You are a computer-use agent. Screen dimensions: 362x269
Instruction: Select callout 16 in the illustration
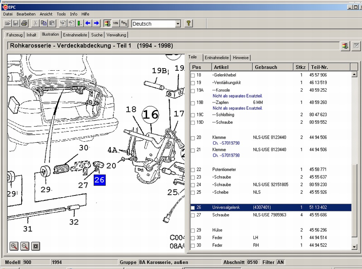click(151, 115)
